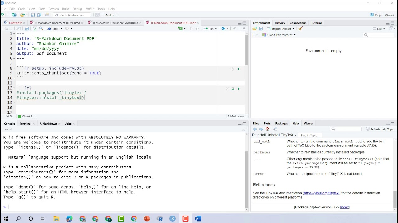Run spell check on the document
This screenshot has height=223, width=398.
[x=35, y=28]
